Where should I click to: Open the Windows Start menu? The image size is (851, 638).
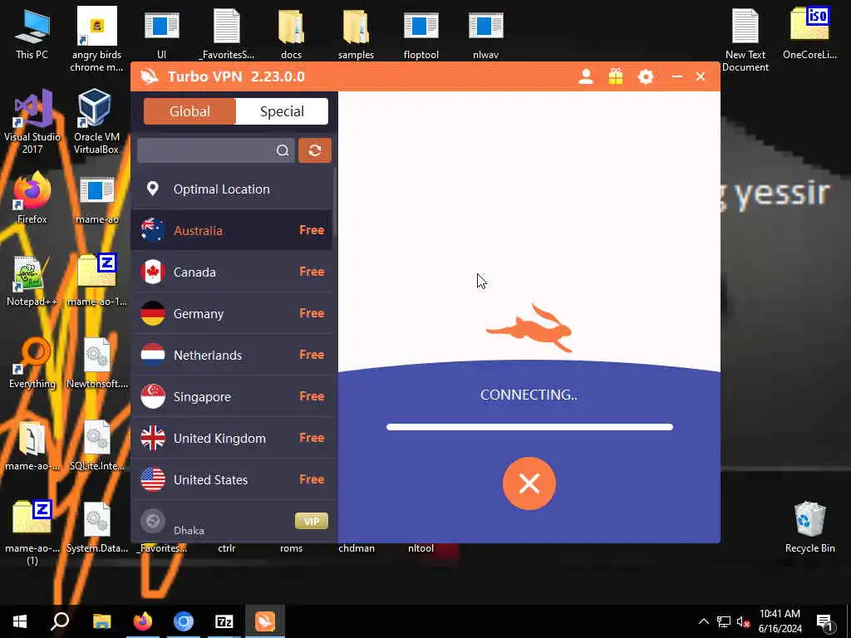20,621
